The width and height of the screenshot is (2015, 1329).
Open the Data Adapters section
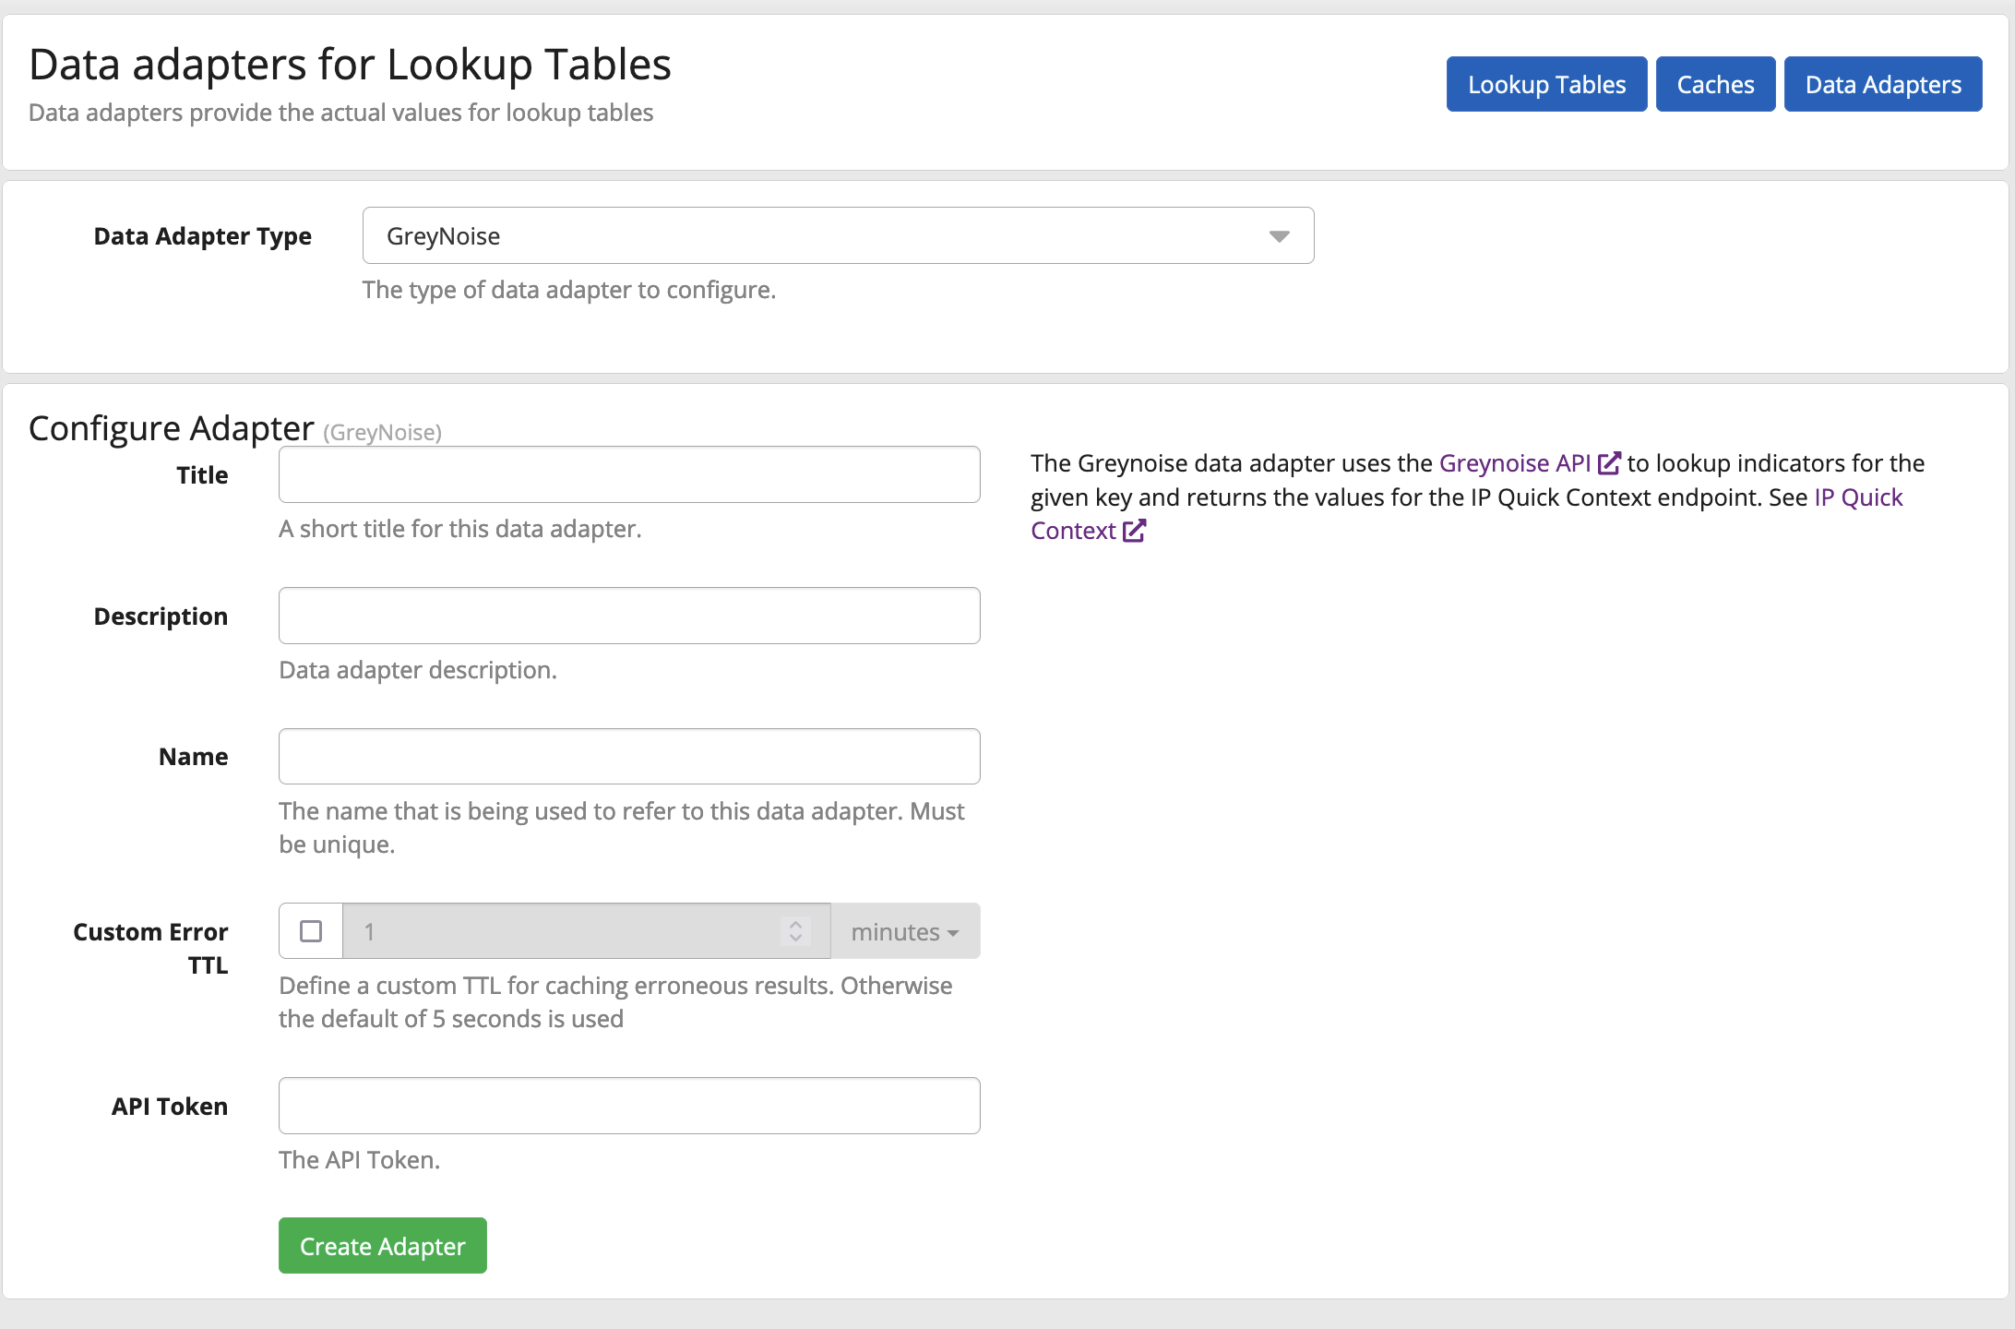coord(1882,85)
